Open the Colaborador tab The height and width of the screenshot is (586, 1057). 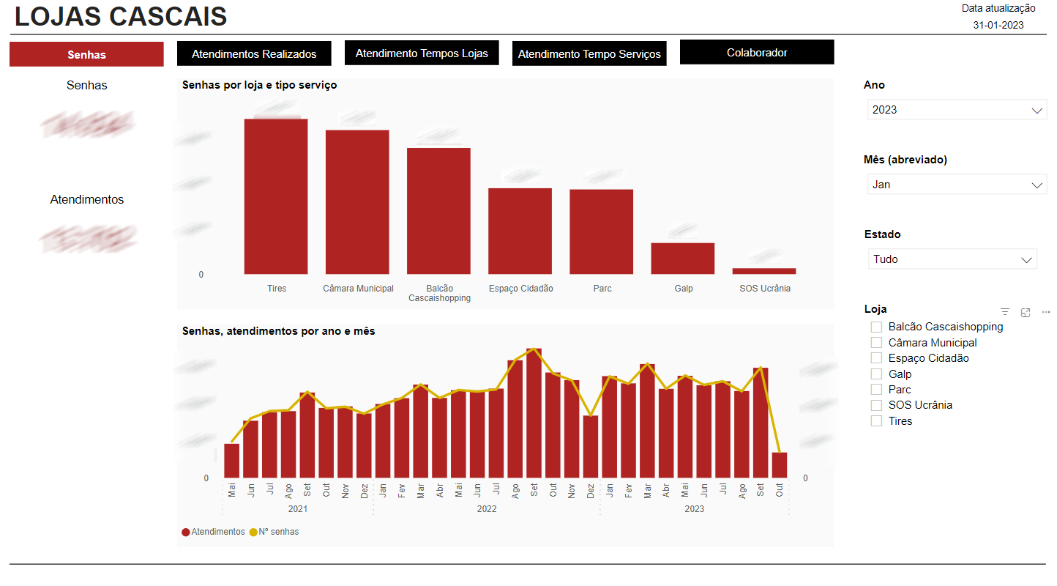coord(757,53)
